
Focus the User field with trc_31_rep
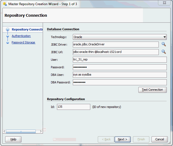(120, 60)
